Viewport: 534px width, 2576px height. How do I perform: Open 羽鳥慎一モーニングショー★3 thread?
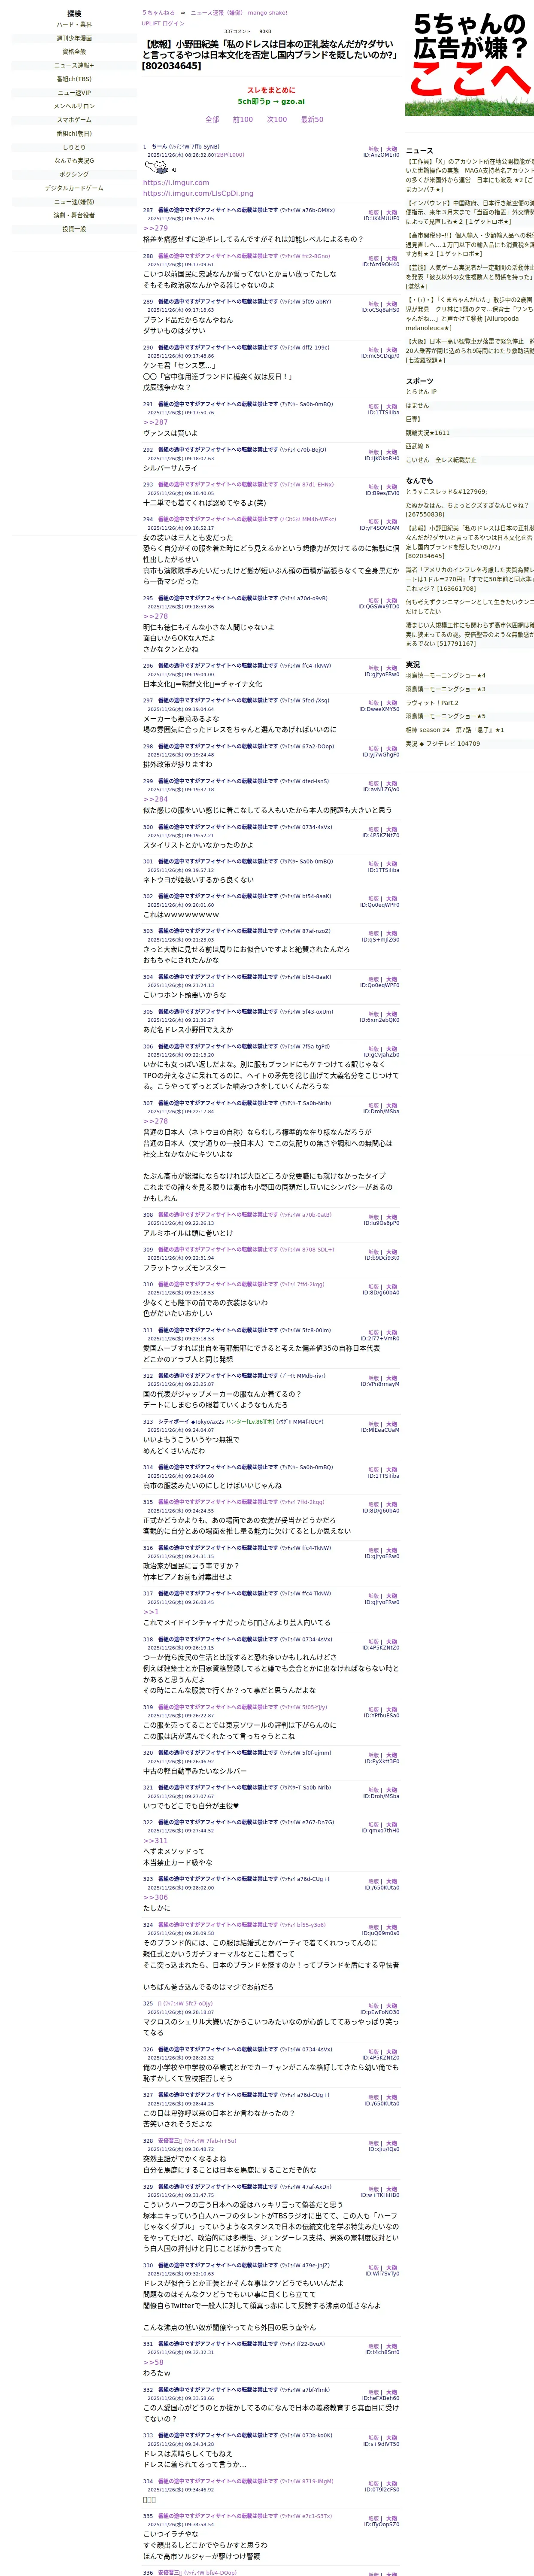(445, 689)
